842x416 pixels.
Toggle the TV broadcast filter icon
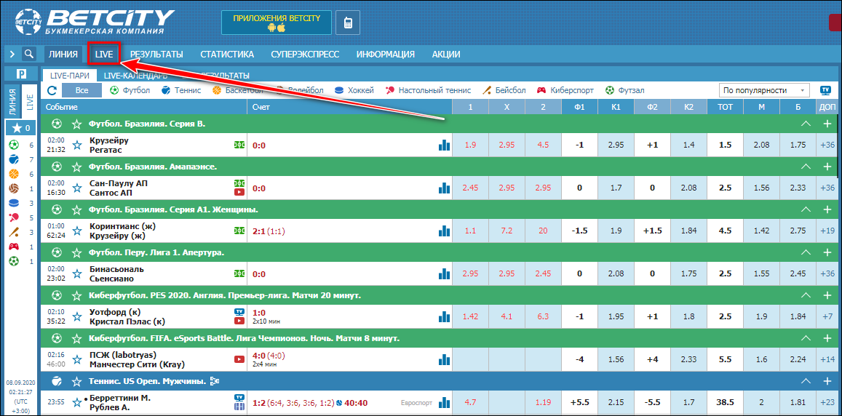click(825, 91)
